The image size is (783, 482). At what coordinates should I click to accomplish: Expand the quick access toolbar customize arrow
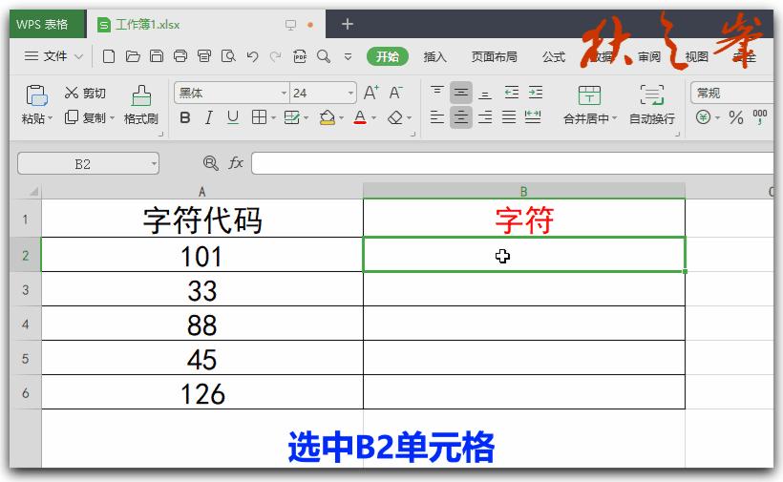(x=349, y=57)
